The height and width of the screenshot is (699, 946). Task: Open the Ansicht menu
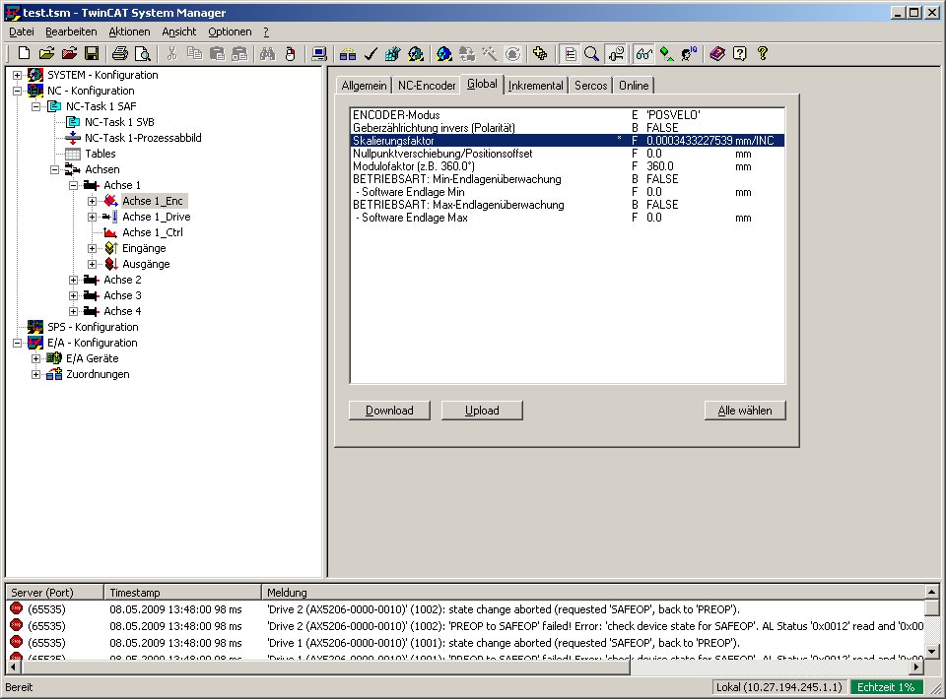[x=178, y=32]
